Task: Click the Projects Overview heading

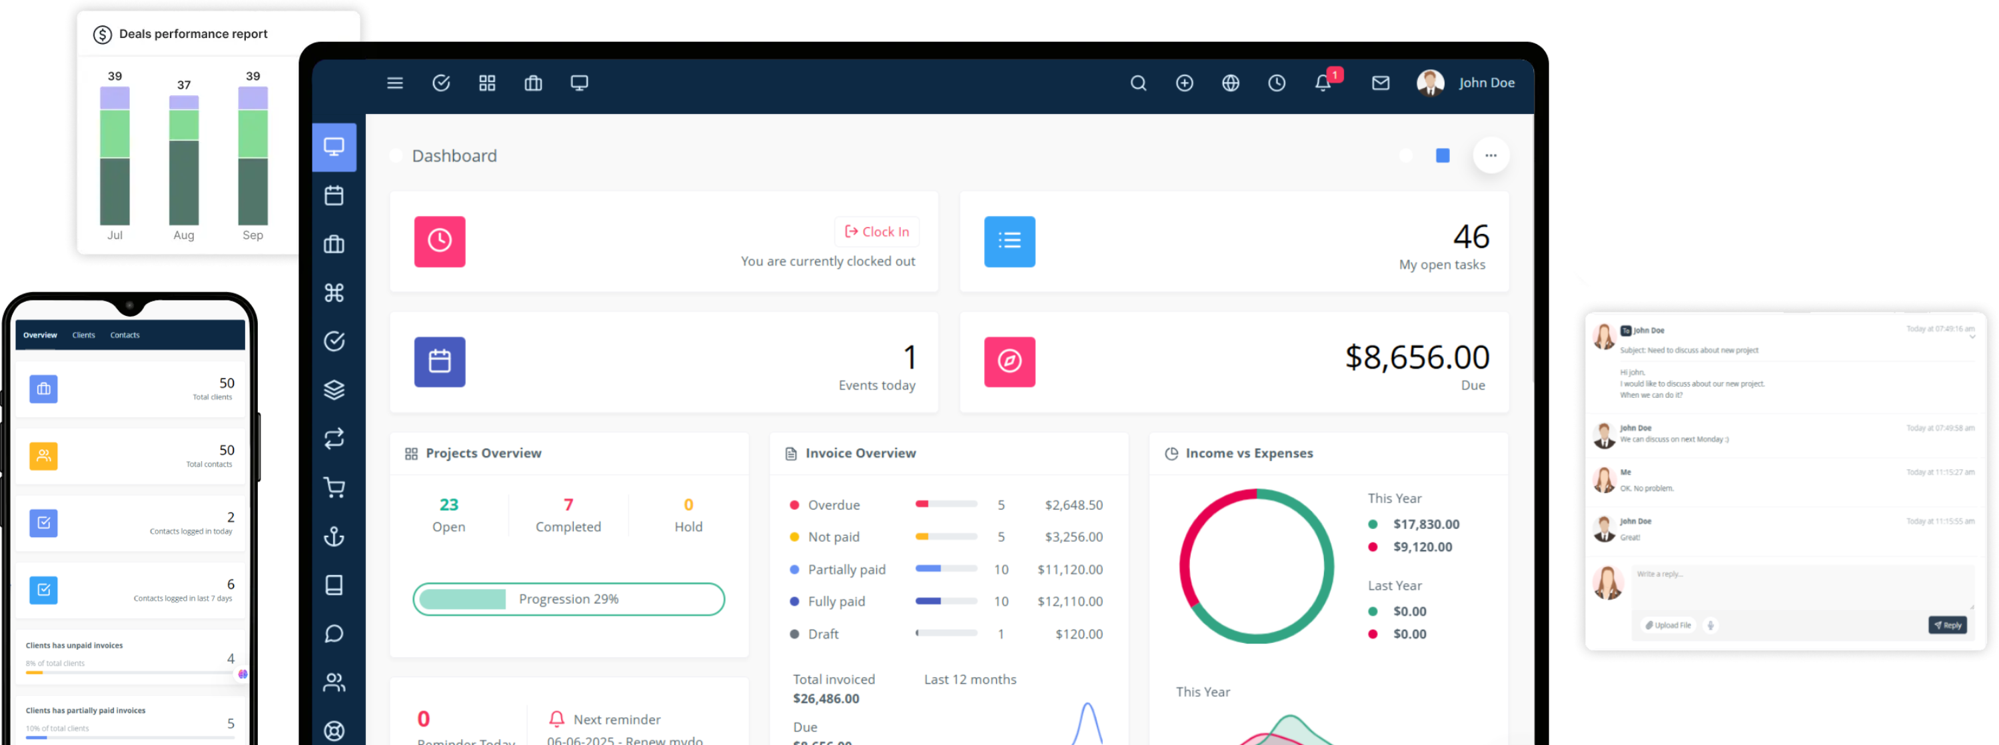Action: [x=482, y=453]
